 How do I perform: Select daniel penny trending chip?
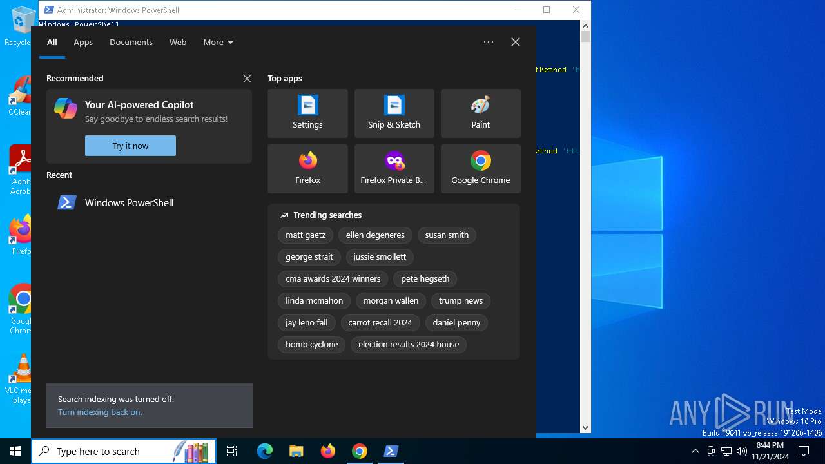coord(456,323)
